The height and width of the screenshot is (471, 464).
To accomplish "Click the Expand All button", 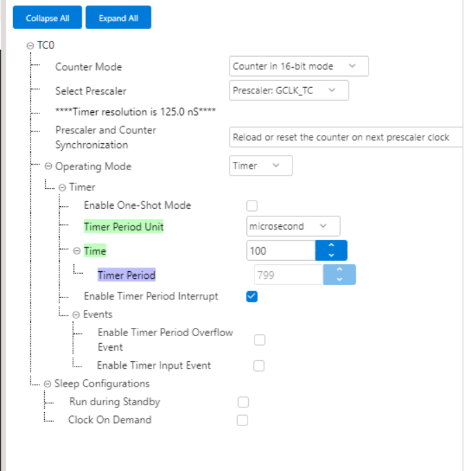I will pyautogui.click(x=118, y=17).
